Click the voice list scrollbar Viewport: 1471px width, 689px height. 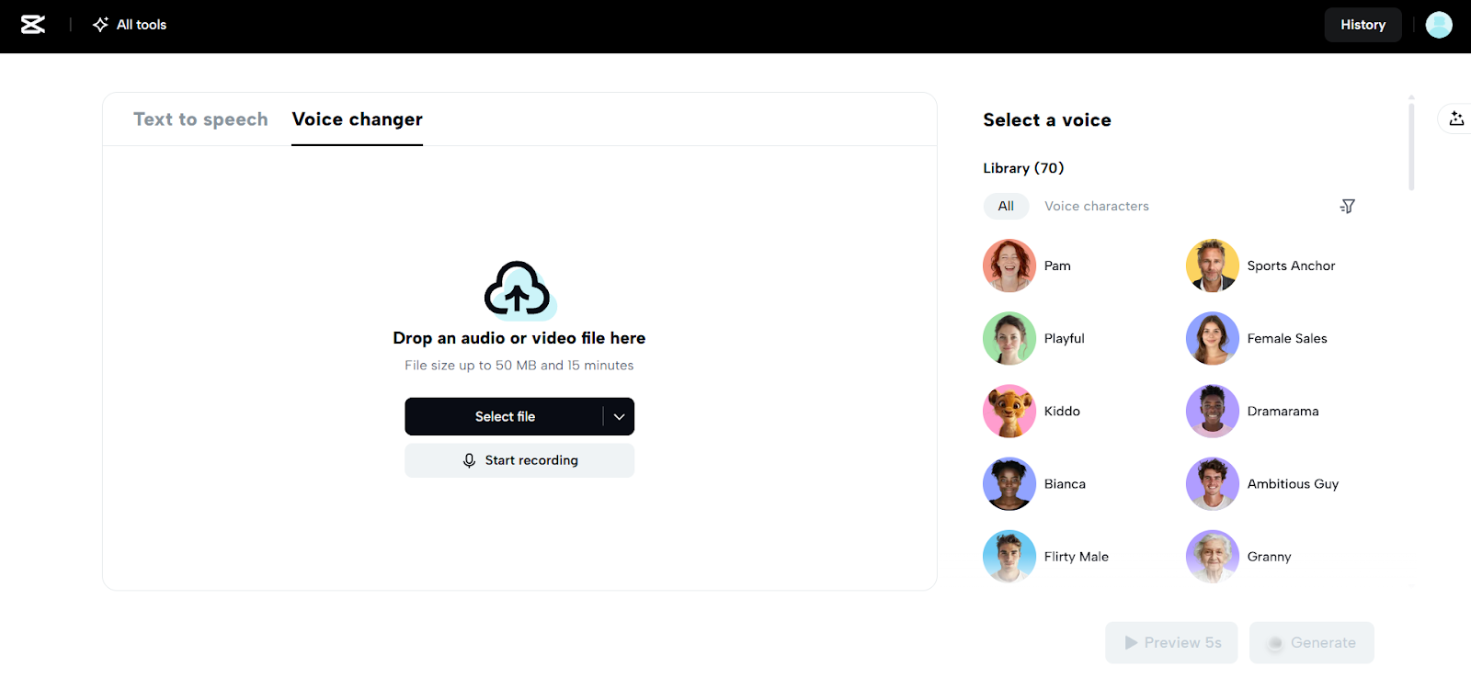pos(1411,145)
